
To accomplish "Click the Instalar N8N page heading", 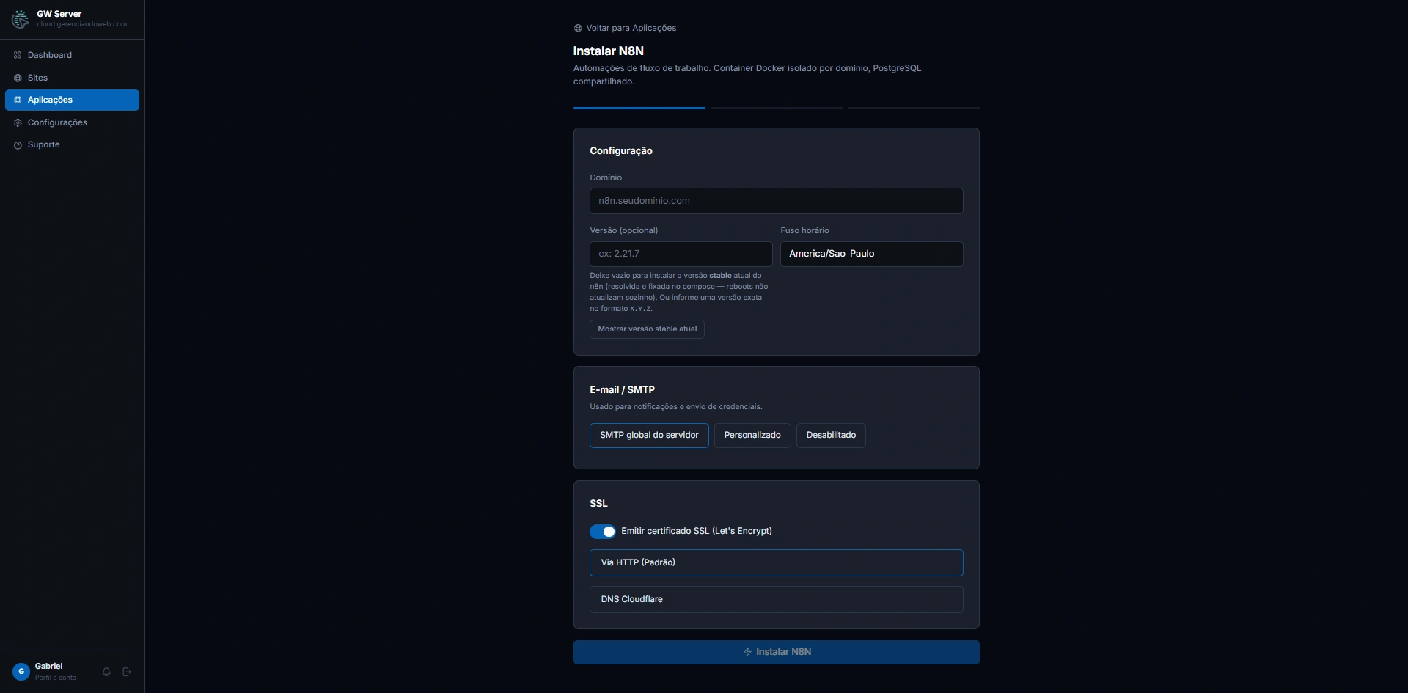I will pyautogui.click(x=608, y=51).
